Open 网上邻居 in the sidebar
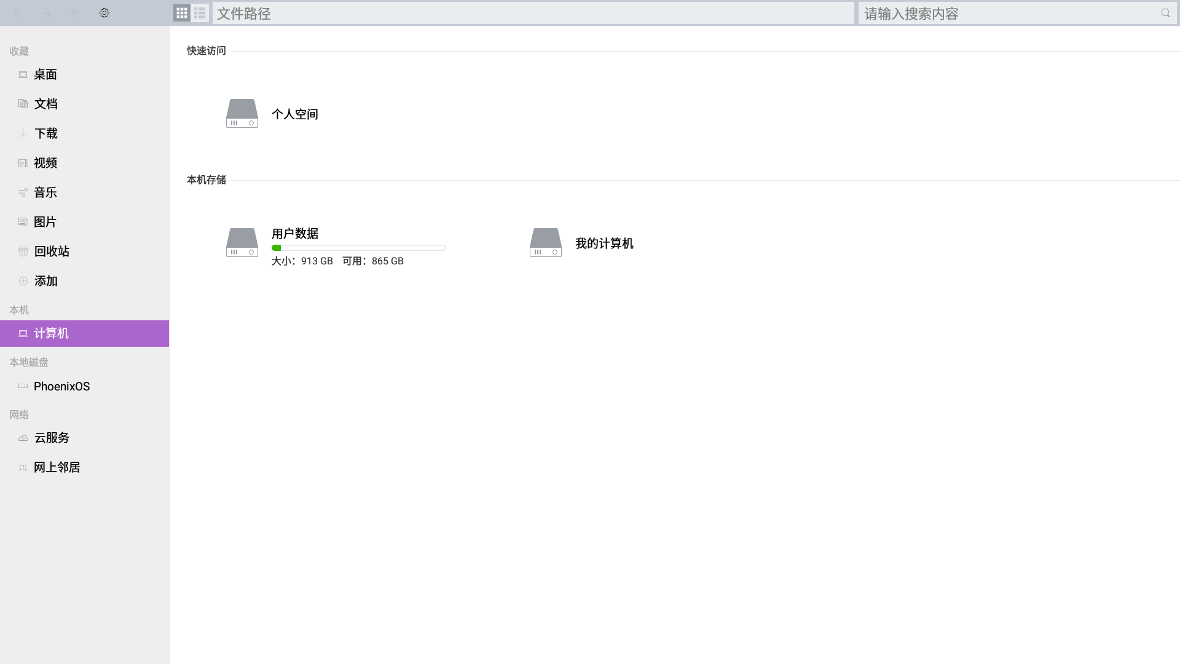1180x664 pixels. [x=84, y=467]
